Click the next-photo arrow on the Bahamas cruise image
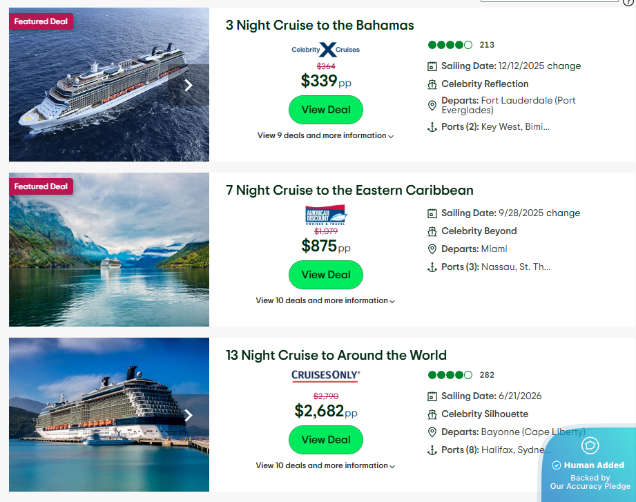This screenshot has height=502, width=636. (x=188, y=84)
